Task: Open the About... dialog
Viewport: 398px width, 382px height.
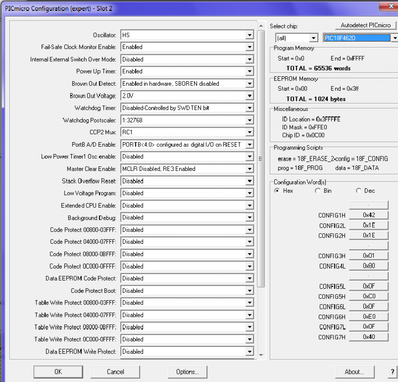Action: pyautogui.click(x=354, y=371)
